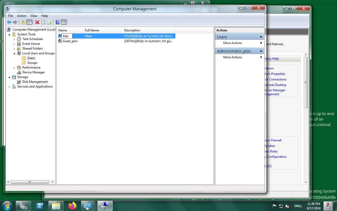
Task: Click the muted speaker tray icon
Action: coord(288,206)
